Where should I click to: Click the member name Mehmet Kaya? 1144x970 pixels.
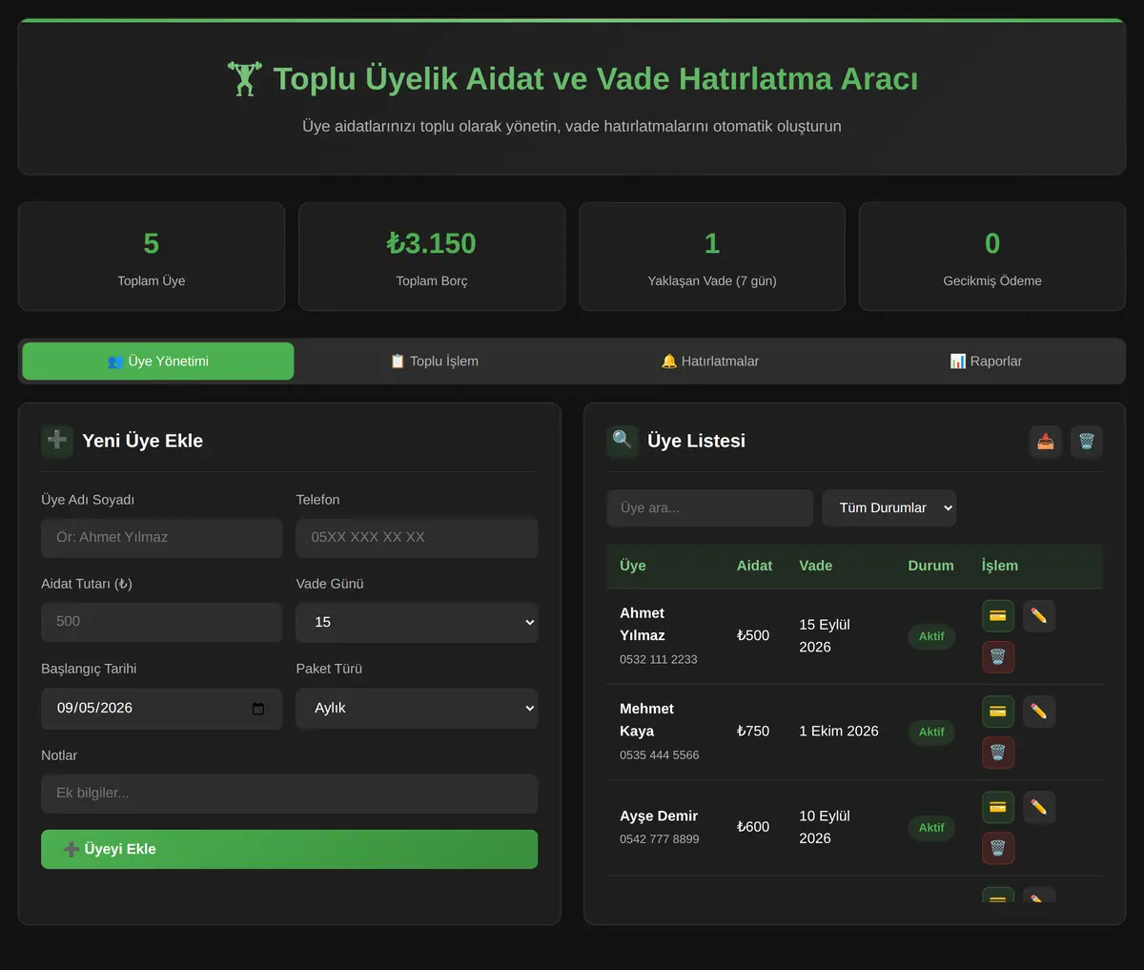pyautogui.click(x=646, y=720)
